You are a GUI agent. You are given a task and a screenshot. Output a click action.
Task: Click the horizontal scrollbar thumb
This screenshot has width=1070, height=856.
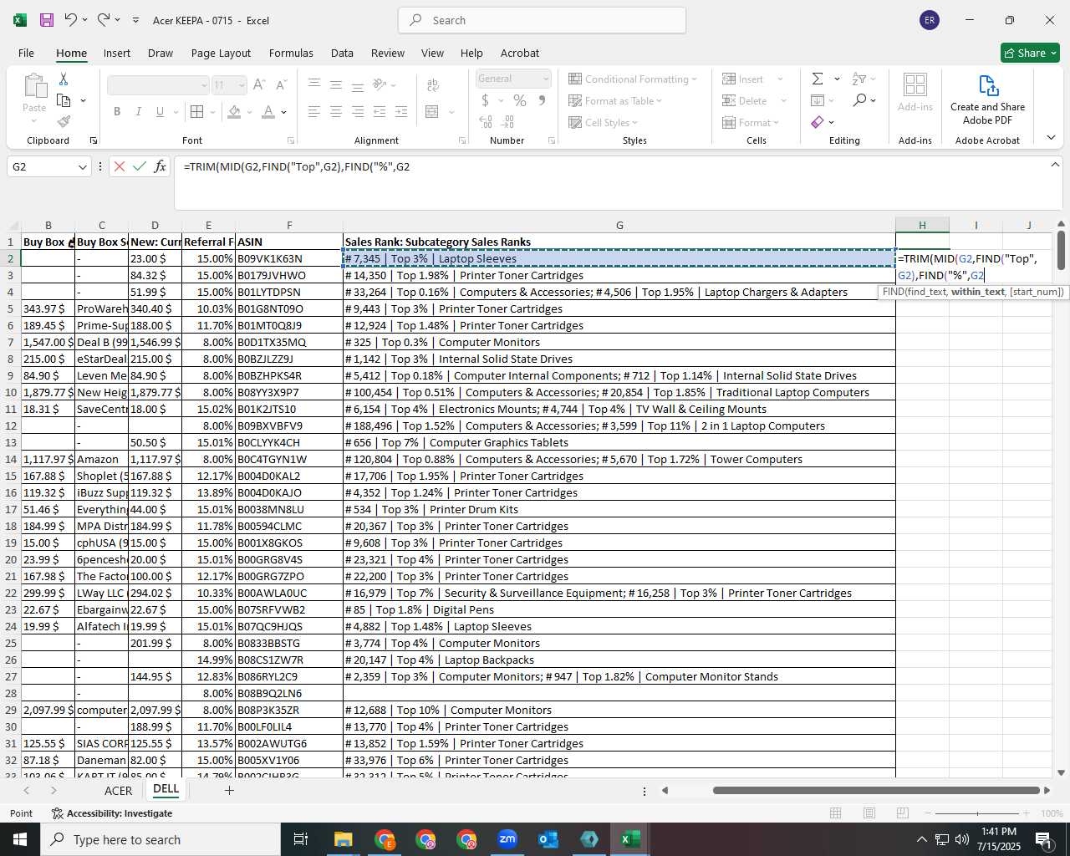(x=878, y=790)
